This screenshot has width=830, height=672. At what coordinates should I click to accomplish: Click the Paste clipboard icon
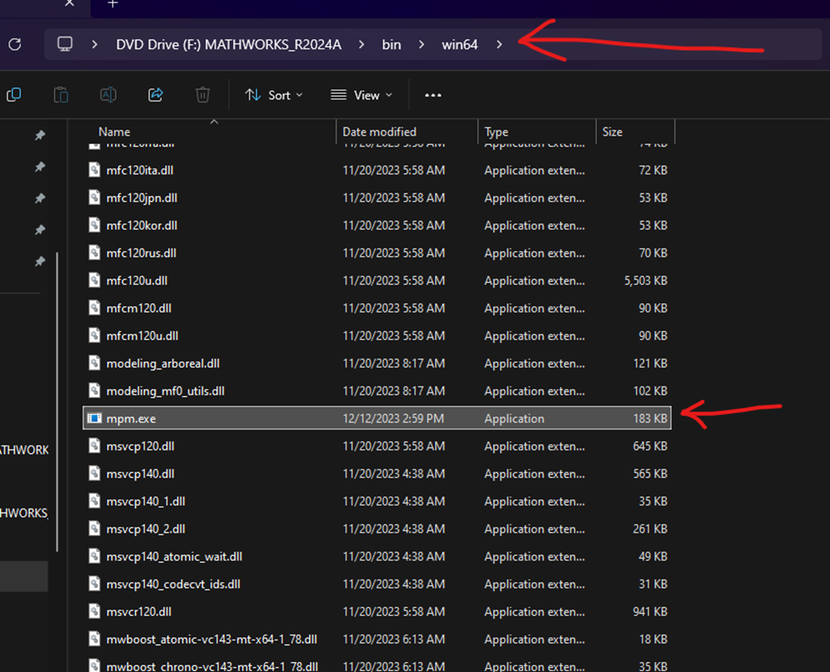click(x=61, y=95)
